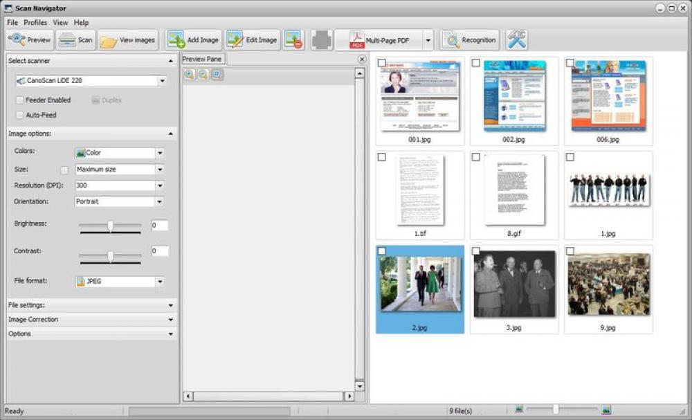Remove the selected image
This screenshot has height=420, width=692.
pyautogui.click(x=293, y=39)
